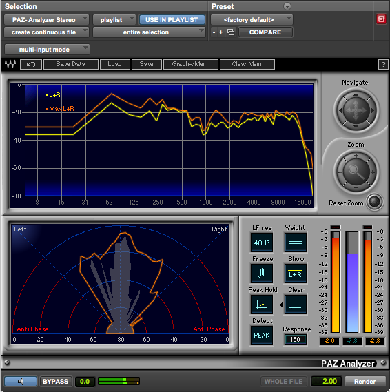
Task: Click the preset settings copy icon
Action: click(231, 32)
